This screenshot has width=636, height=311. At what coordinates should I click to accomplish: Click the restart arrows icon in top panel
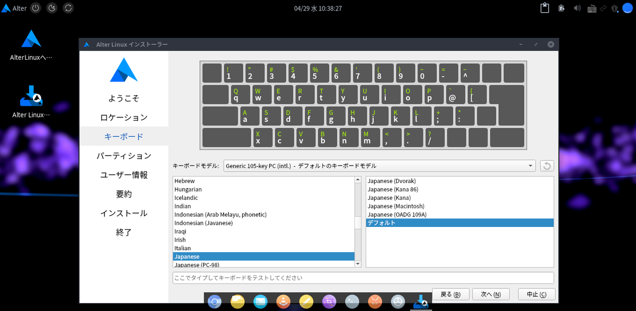[x=68, y=8]
